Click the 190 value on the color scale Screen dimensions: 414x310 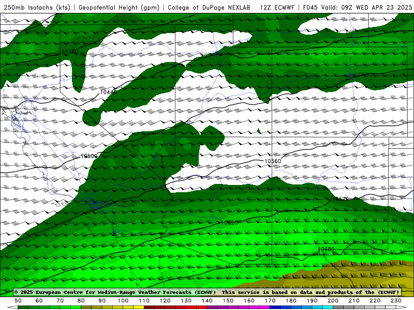pos(312,301)
